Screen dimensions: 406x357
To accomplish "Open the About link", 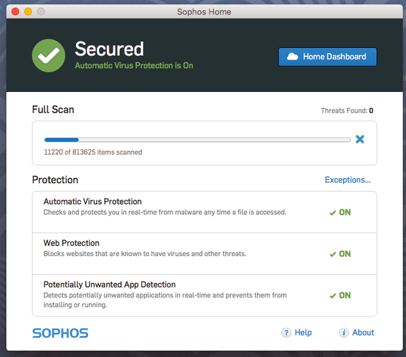I will tap(363, 332).
